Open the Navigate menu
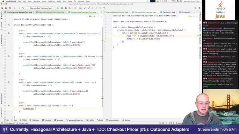Viewport: 239px width, 134px height. 37,1
